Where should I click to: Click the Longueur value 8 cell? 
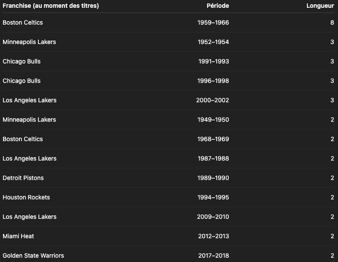tap(332, 22)
